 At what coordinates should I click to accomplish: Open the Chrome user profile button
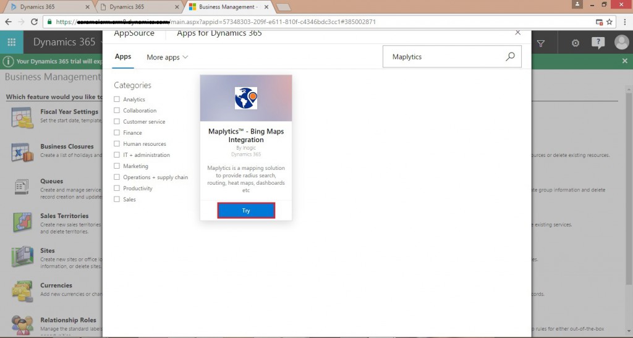(577, 4)
